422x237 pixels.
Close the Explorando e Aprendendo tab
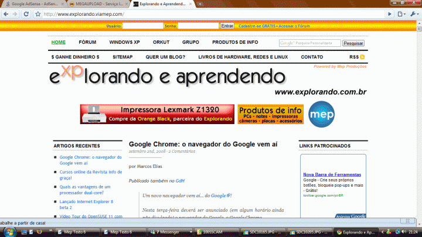point(190,4)
